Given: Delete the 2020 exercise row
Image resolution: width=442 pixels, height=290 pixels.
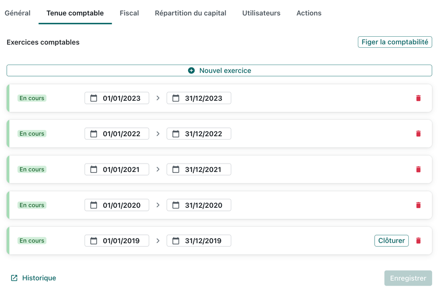Looking at the screenshot, I should pos(418,205).
